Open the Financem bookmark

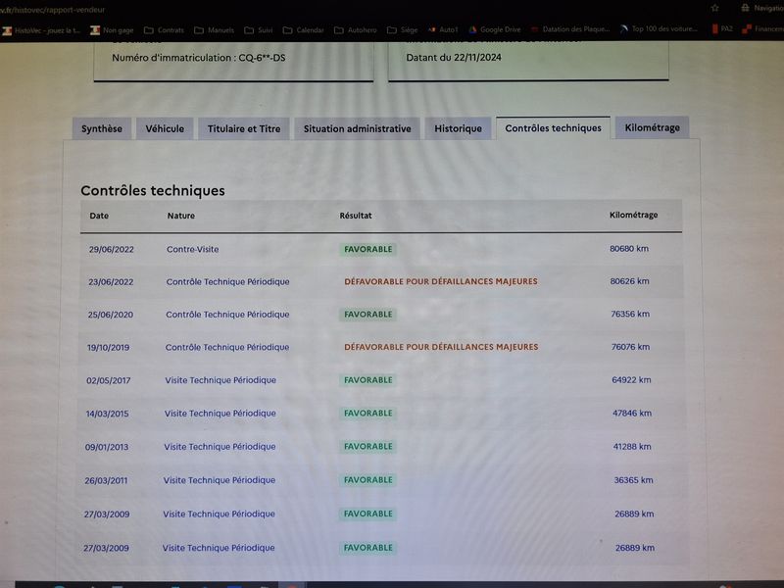[763, 29]
